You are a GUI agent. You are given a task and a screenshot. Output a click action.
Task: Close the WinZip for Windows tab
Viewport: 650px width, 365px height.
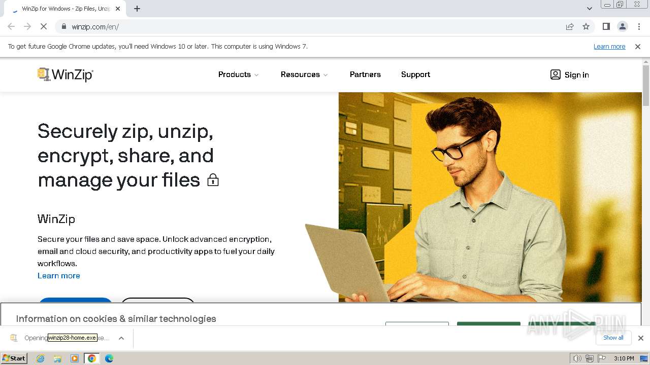tap(118, 9)
